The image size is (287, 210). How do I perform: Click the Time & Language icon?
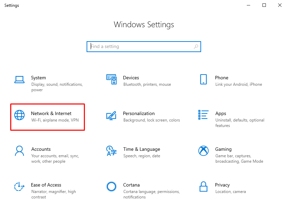pos(111,151)
